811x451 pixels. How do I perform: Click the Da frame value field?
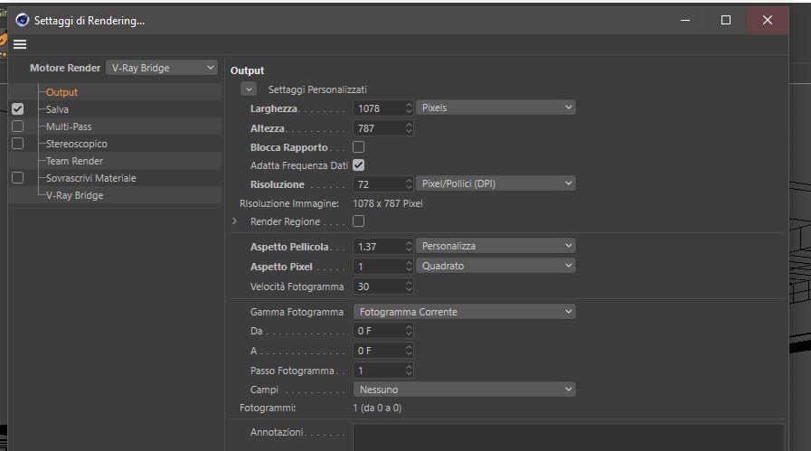click(x=379, y=331)
